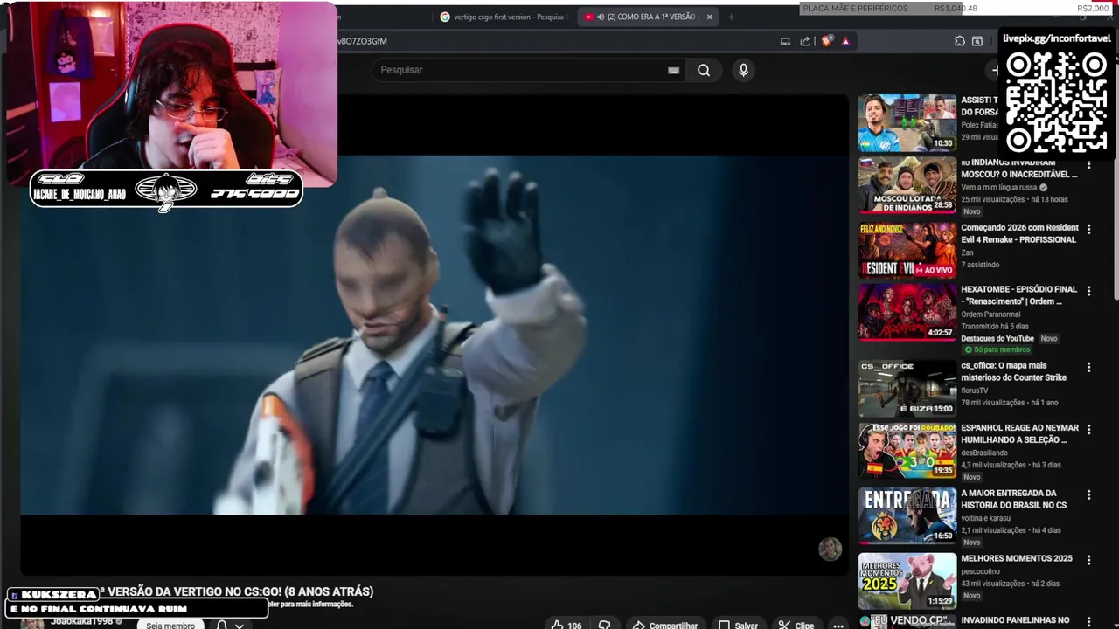Open HEXATOMBE episode thumbnail

pos(907,312)
